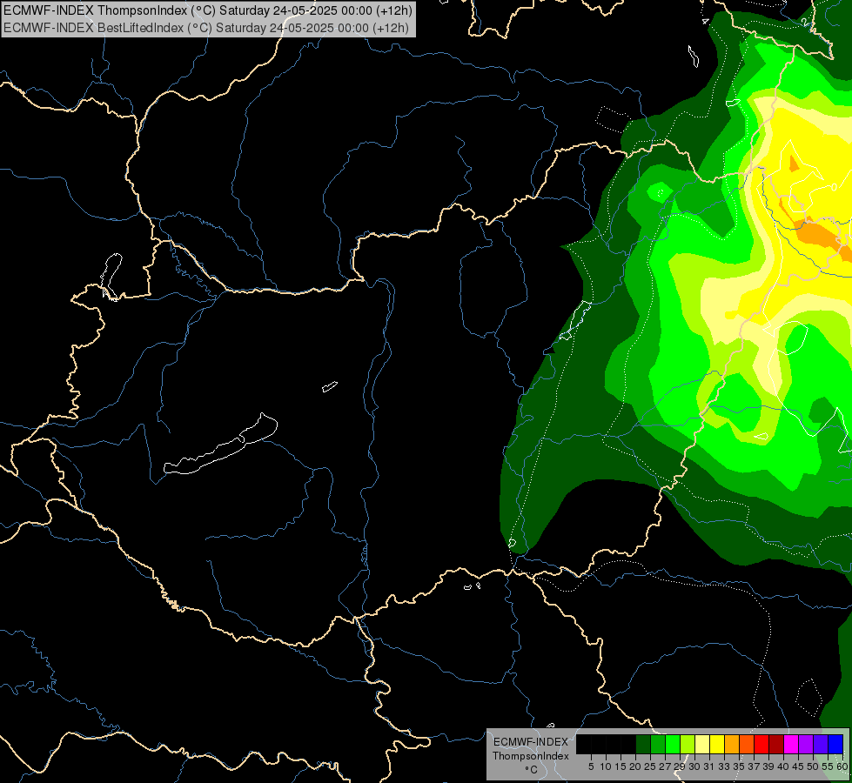Click the legend tick value 35
The width and height of the screenshot is (852, 783).
739,766
